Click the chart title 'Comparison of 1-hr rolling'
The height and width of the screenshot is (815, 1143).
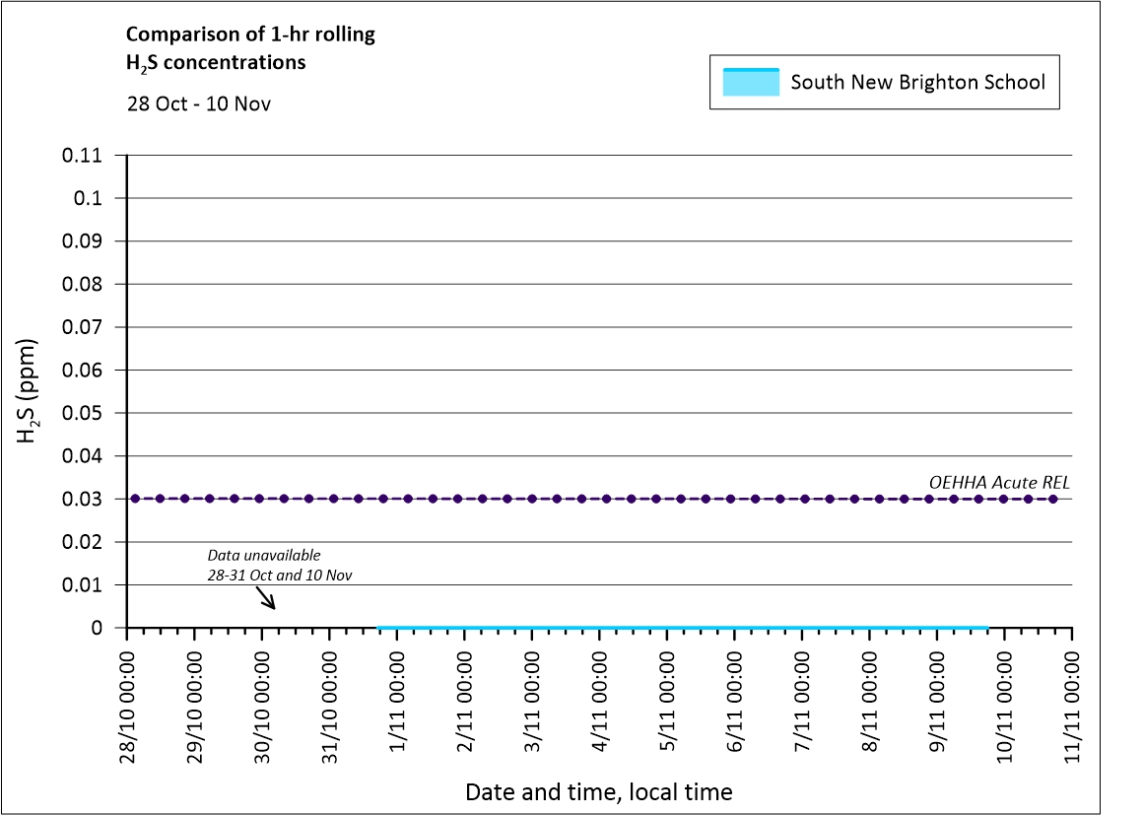click(250, 34)
